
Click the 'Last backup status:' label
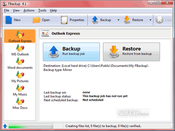click(58, 96)
